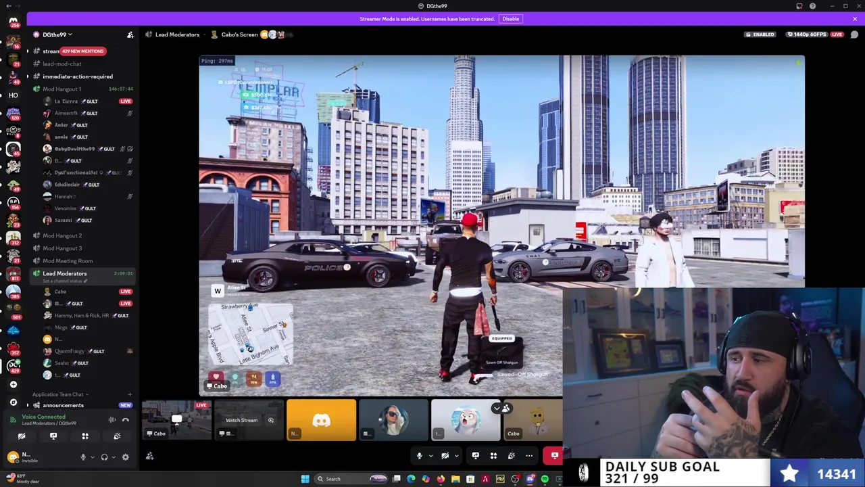The image size is (865, 487).
Task: Select the orange Discord avatar tile
Action: tap(321, 420)
